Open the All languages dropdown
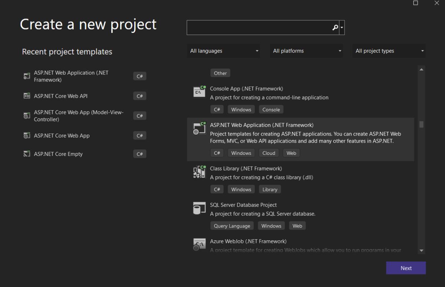The height and width of the screenshot is (287, 445). coord(224,51)
